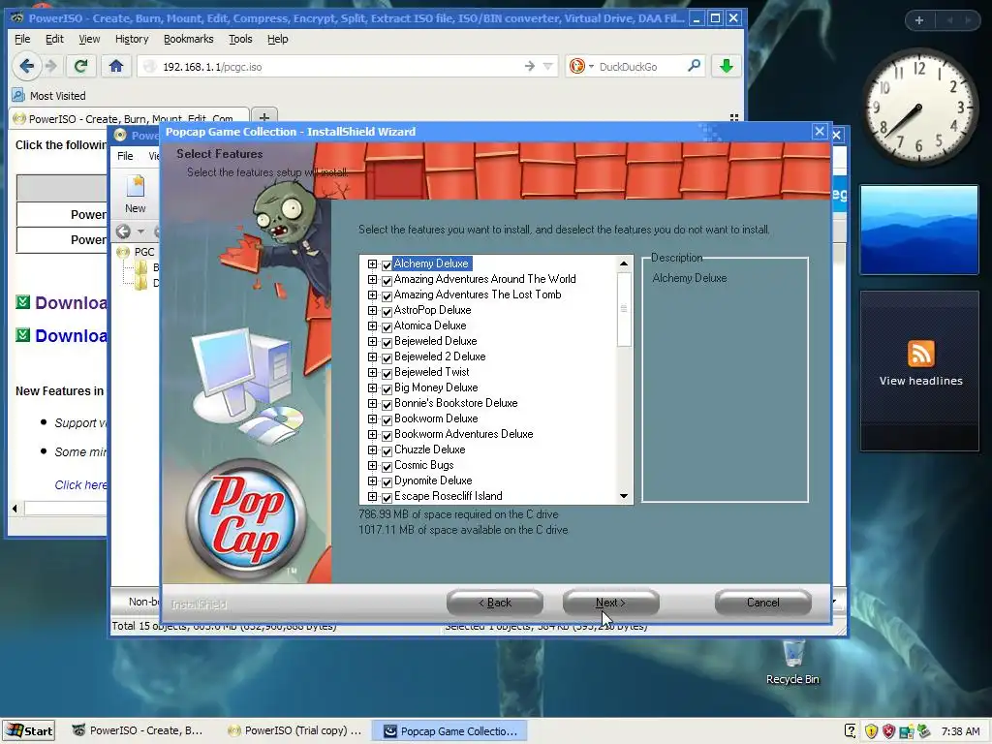The image size is (992, 744).
Task: Click the Next button in the wizard
Action: click(610, 603)
